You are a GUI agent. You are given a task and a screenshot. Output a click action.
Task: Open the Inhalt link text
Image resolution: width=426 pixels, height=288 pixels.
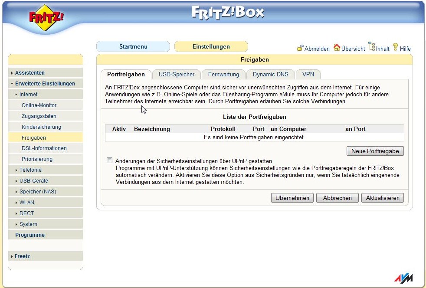(x=383, y=49)
